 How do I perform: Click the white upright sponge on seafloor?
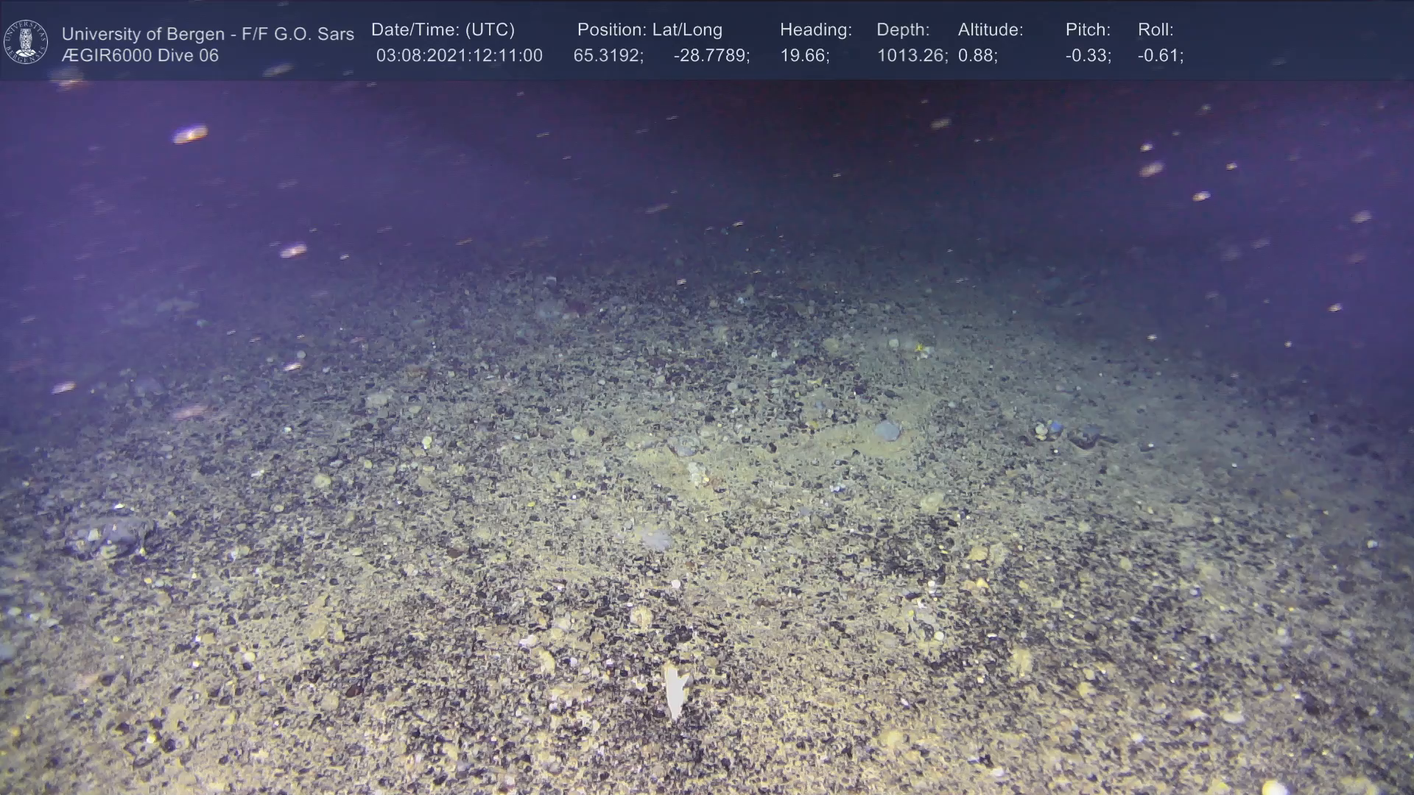pos(675,690)
